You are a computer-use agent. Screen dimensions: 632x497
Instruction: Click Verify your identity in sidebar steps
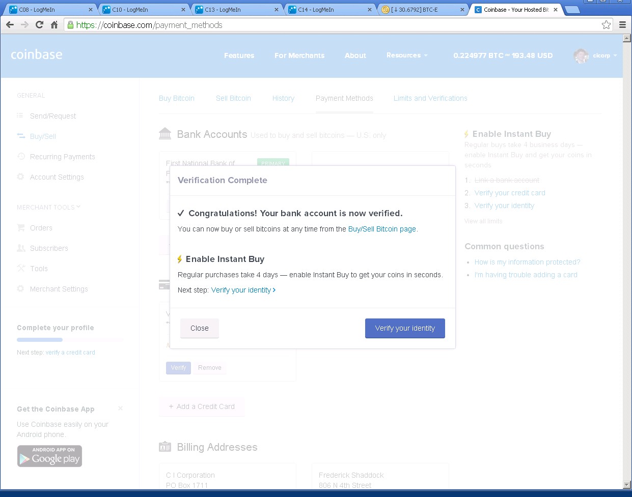coord(504,206)
